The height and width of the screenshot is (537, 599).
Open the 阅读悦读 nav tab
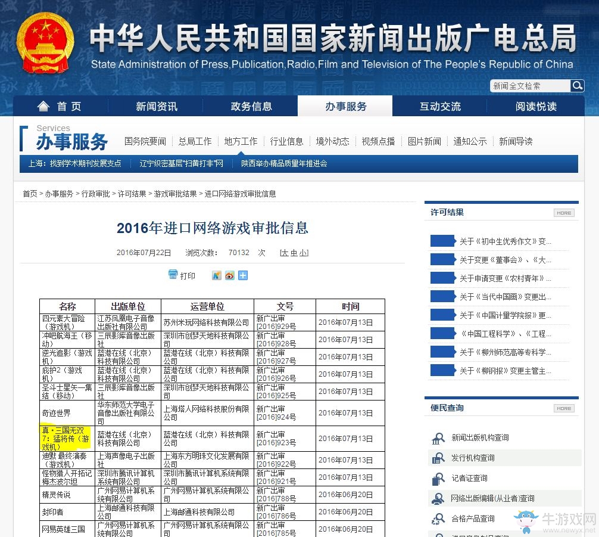(x=535, y=106)
